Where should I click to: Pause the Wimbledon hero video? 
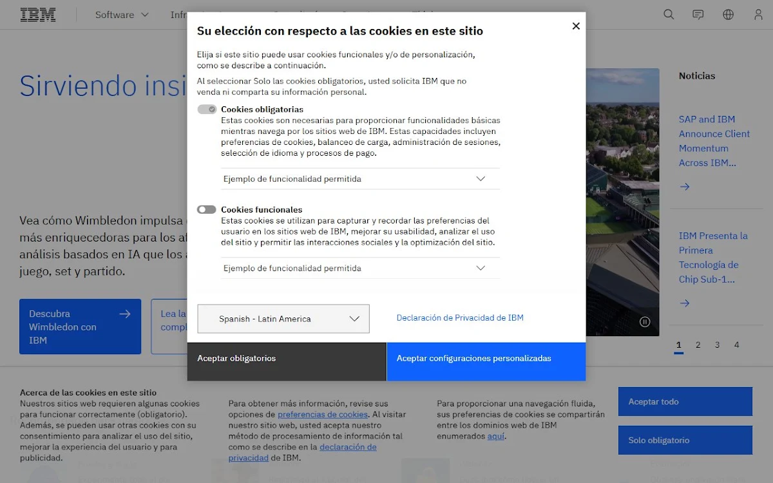(645, 321)
